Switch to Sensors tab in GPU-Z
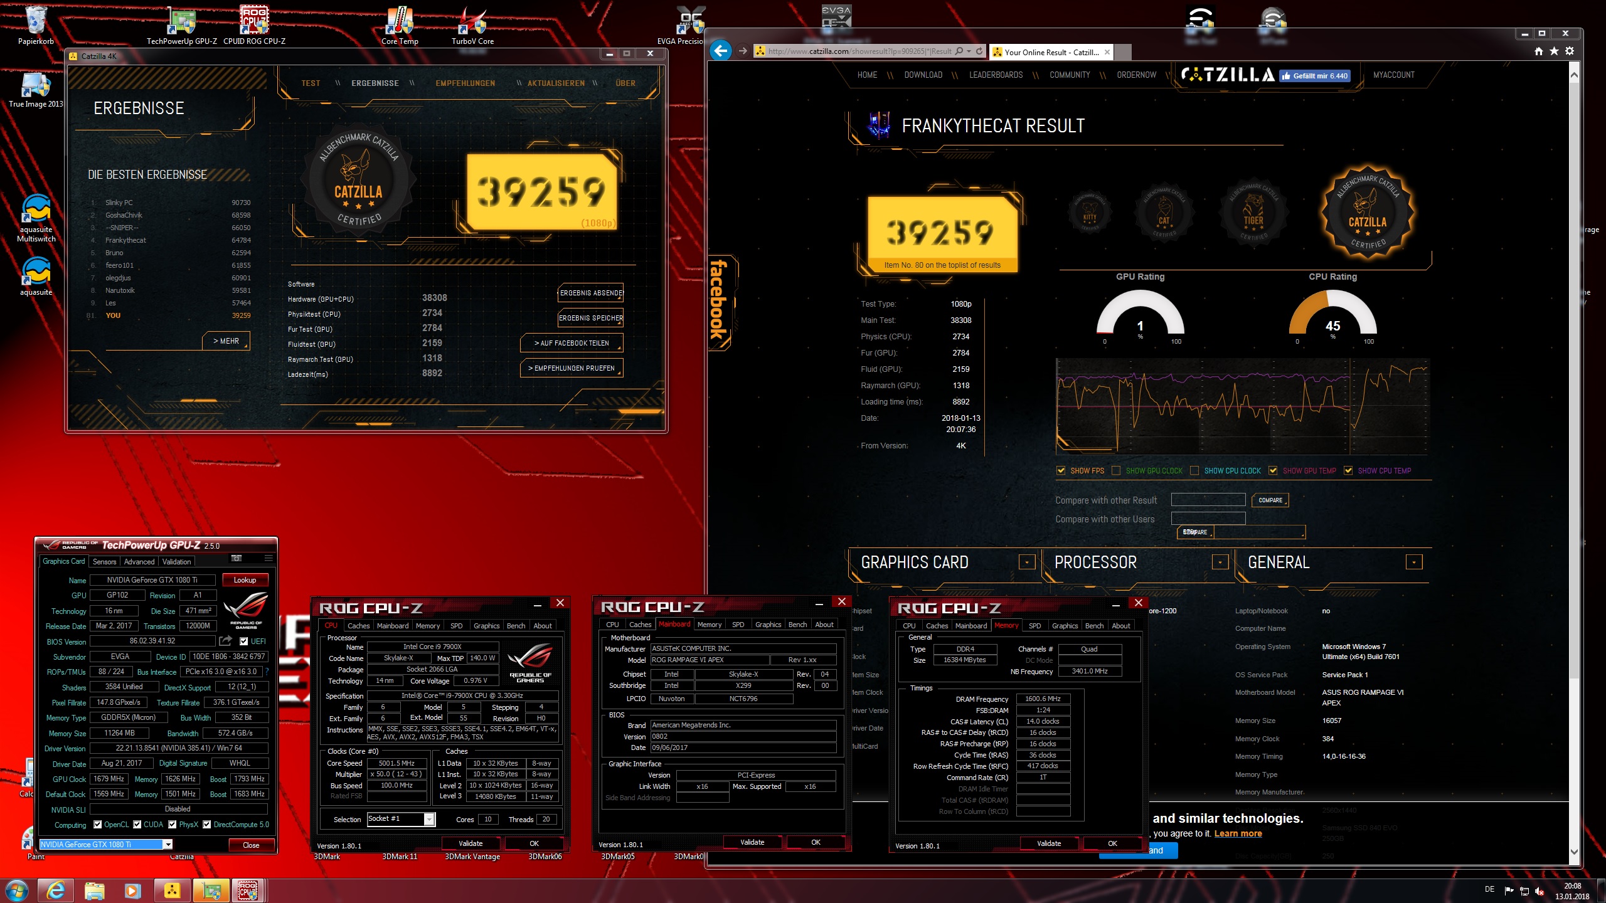 pyautogui.click(x=104, y=562)
